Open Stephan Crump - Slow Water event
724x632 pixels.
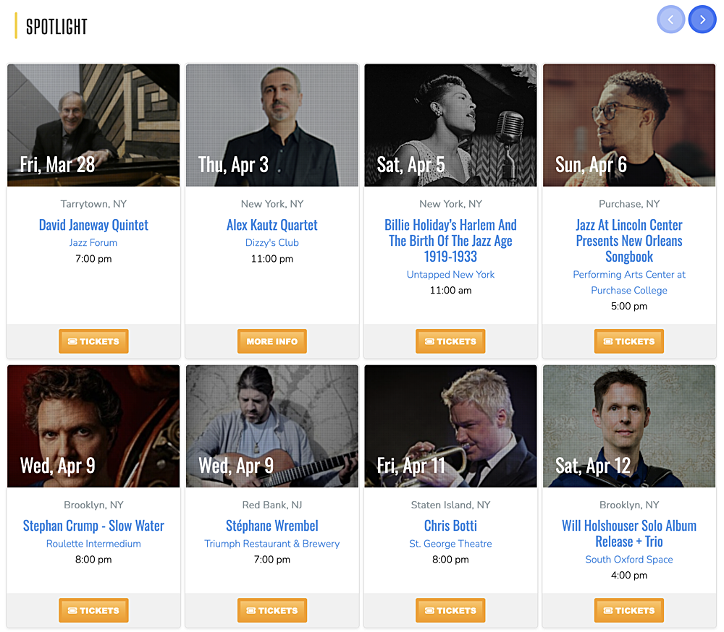coord(93,526)
